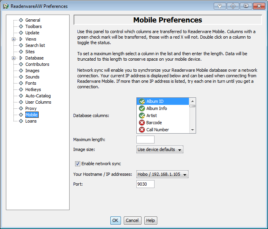Screen dimensions: 268x229
Task: Click the column list scroll up arrow
Action: point(193,101)
